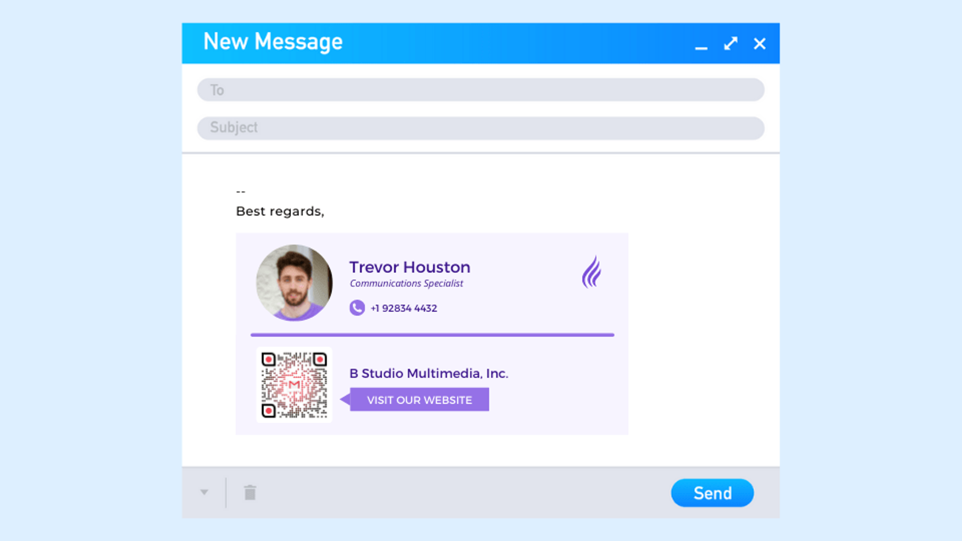Click the QR code image
The image size is (962, 541).
click(294, 385)
